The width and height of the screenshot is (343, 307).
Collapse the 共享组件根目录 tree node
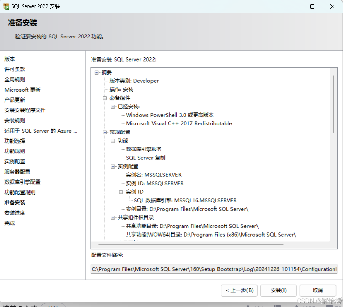(x=113, y=218)
